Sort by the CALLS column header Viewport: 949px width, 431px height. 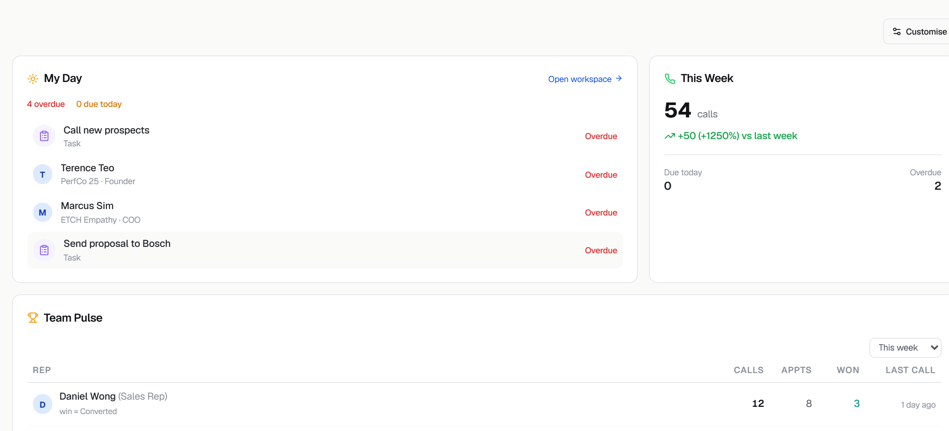749,370
